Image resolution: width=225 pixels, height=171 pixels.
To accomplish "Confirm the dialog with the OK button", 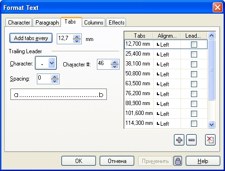I will tap(78, 161).
